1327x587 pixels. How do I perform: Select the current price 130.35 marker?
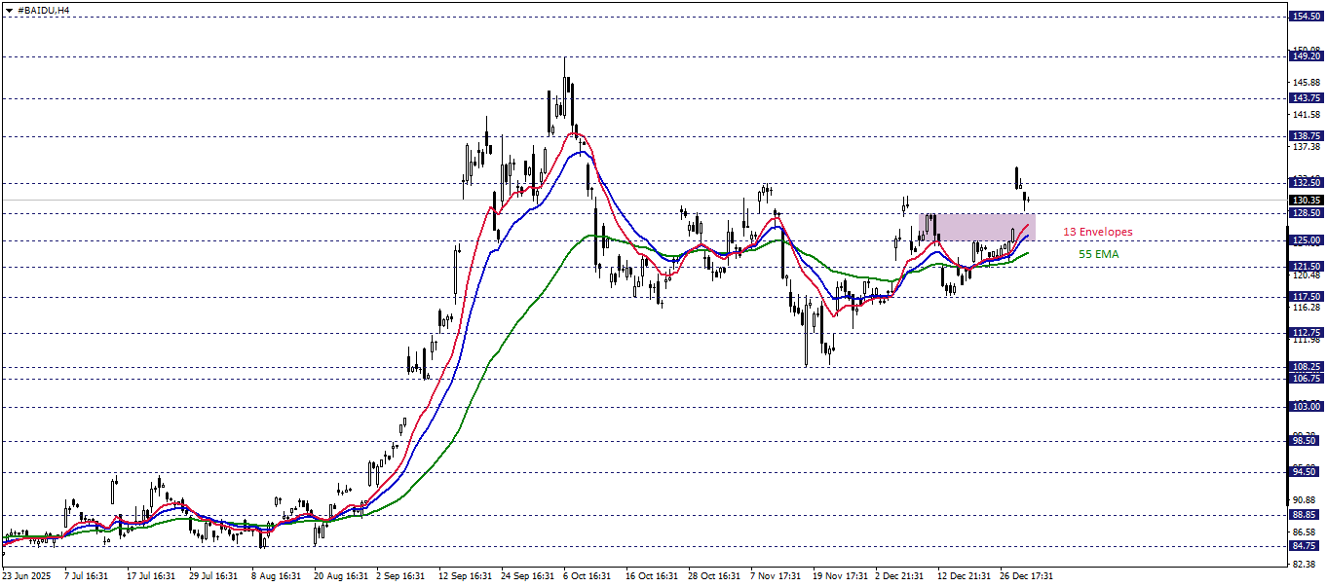click(1305, 200)
